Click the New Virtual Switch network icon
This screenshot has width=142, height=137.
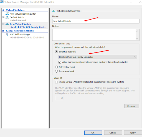click(7, 24)
